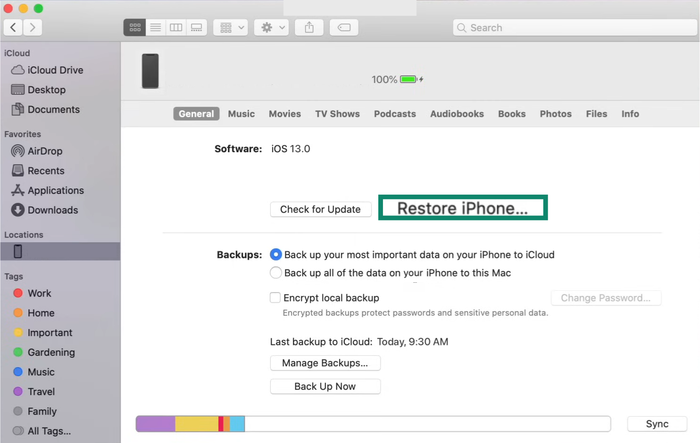Select backing up most important data to iCloud
The height and width of the screenshot is (443, 700).
pyautogui.click(x=276, y=254)
